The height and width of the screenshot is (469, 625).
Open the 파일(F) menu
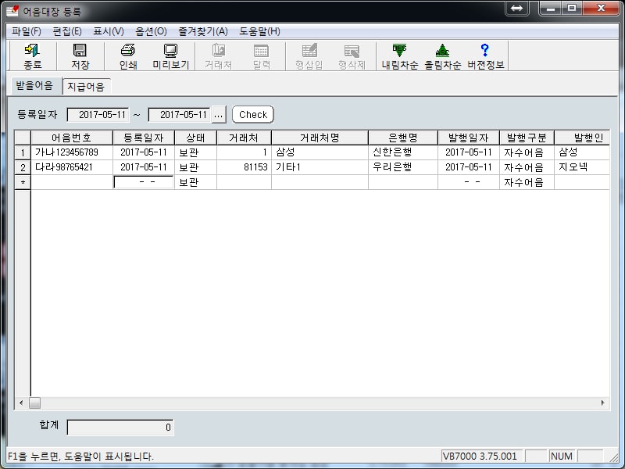[27, 31]
